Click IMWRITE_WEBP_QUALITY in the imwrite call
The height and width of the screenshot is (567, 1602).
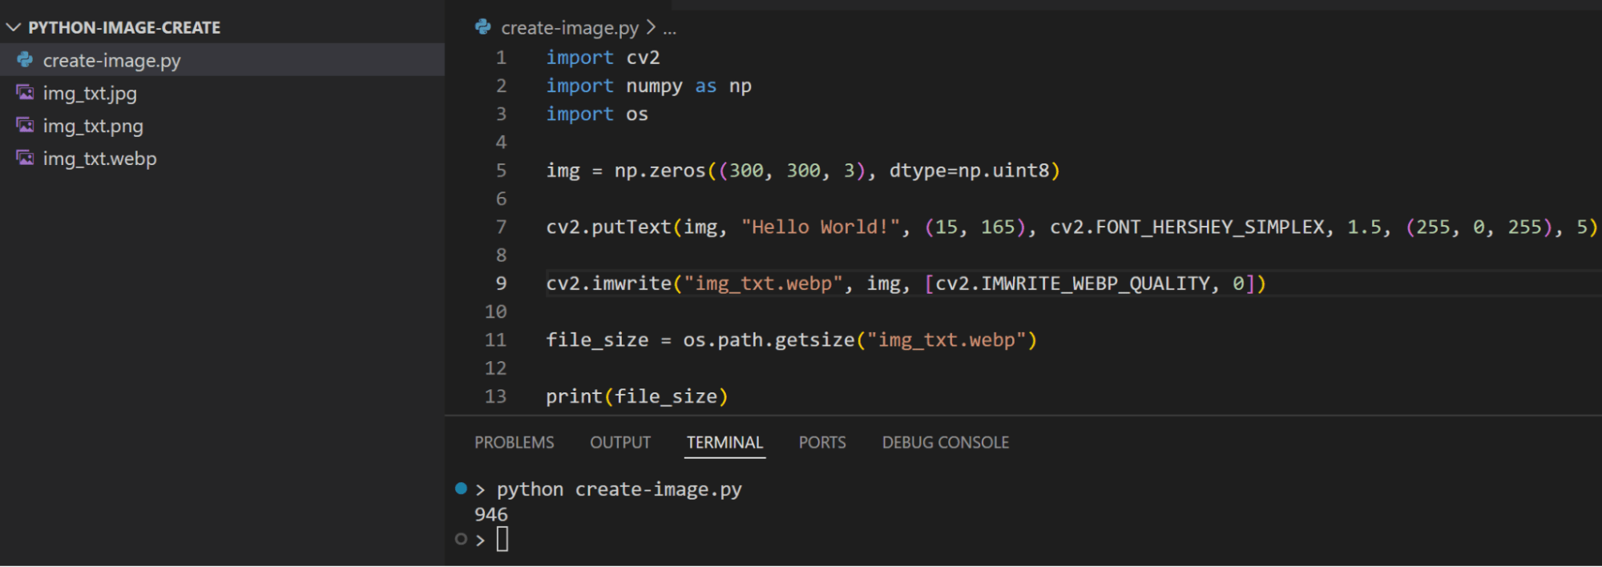1095,283
